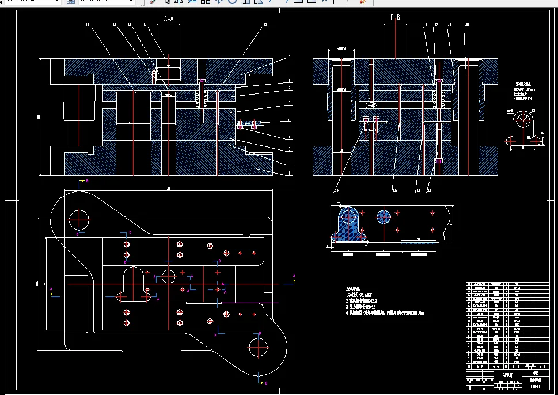Select the B-B section view label
This screenshot has width=558, height=395.
tap(395, 17)
